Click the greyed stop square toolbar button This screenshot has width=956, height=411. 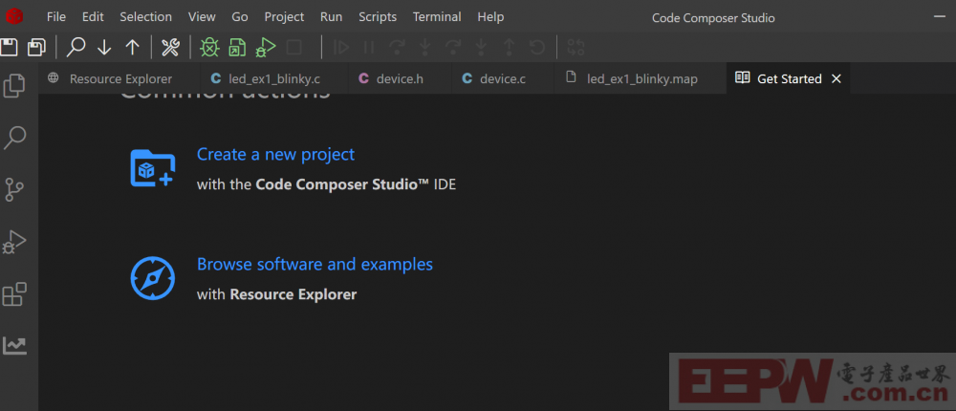[x=293, y=47]
